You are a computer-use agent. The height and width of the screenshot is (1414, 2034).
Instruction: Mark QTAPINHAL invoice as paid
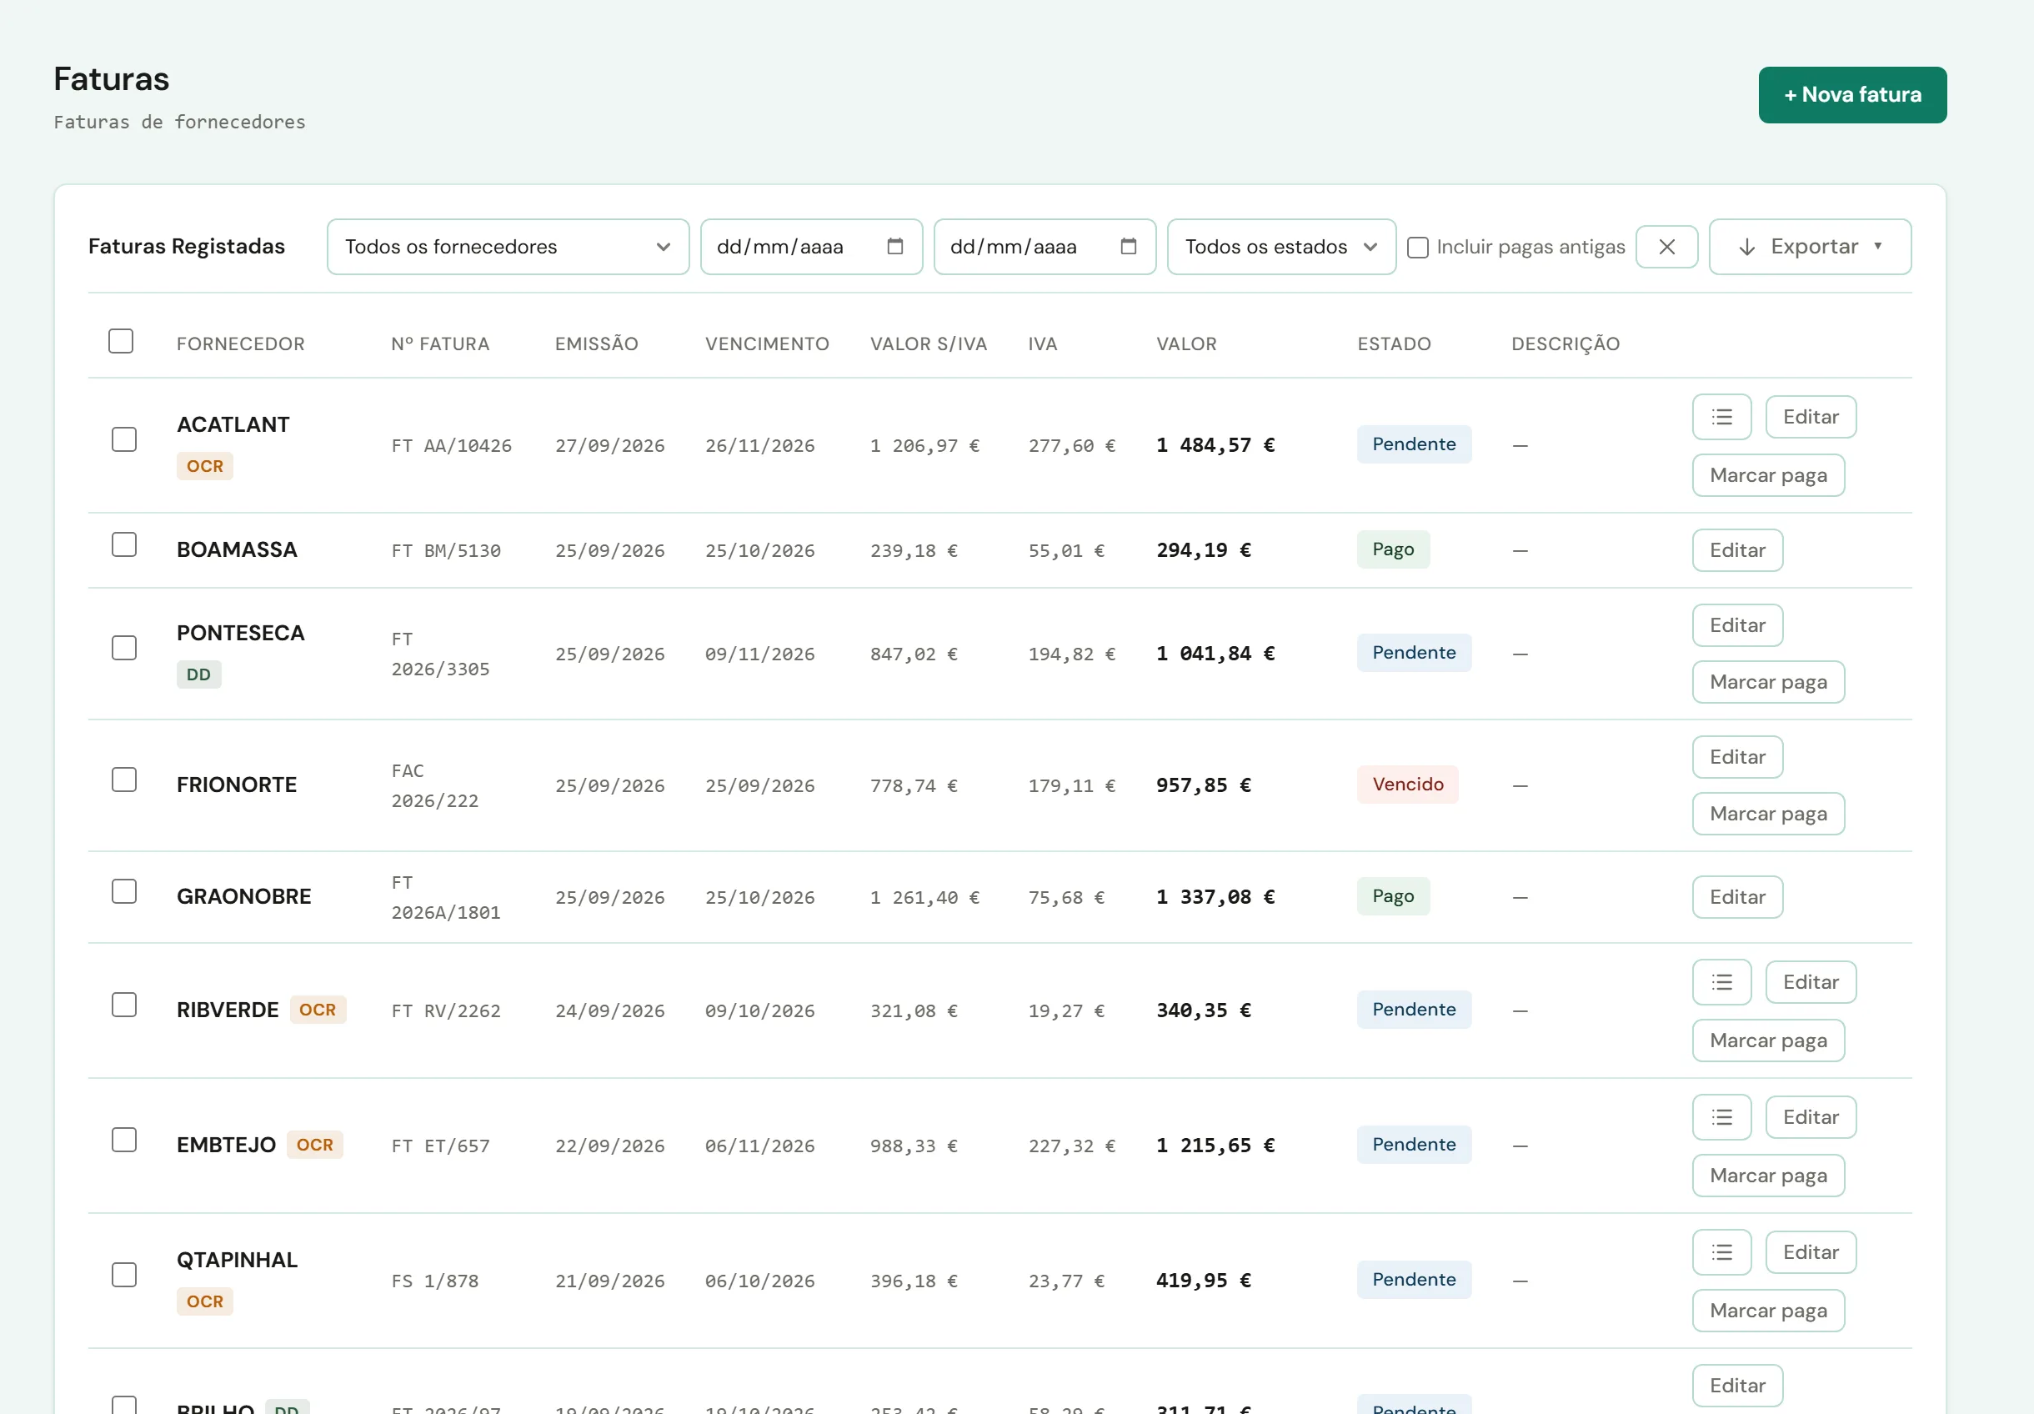[x=1767, y=1311]
